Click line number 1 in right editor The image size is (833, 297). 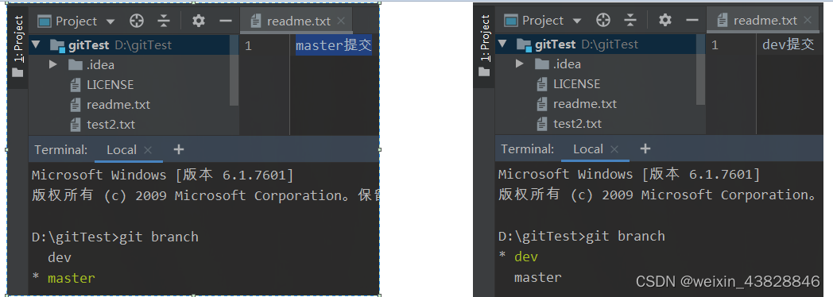pos(715,45)
